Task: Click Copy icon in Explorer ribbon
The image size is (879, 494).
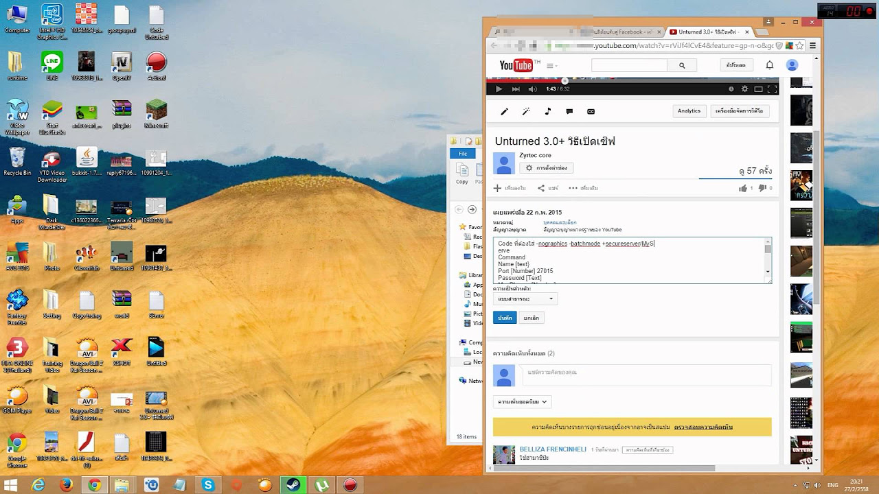Action: (x=462, y=174)
